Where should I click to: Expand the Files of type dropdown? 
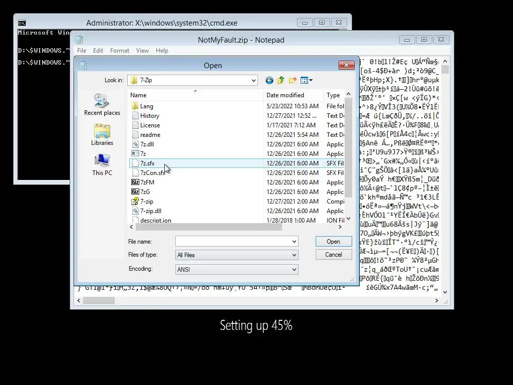(x=294, y=255)
